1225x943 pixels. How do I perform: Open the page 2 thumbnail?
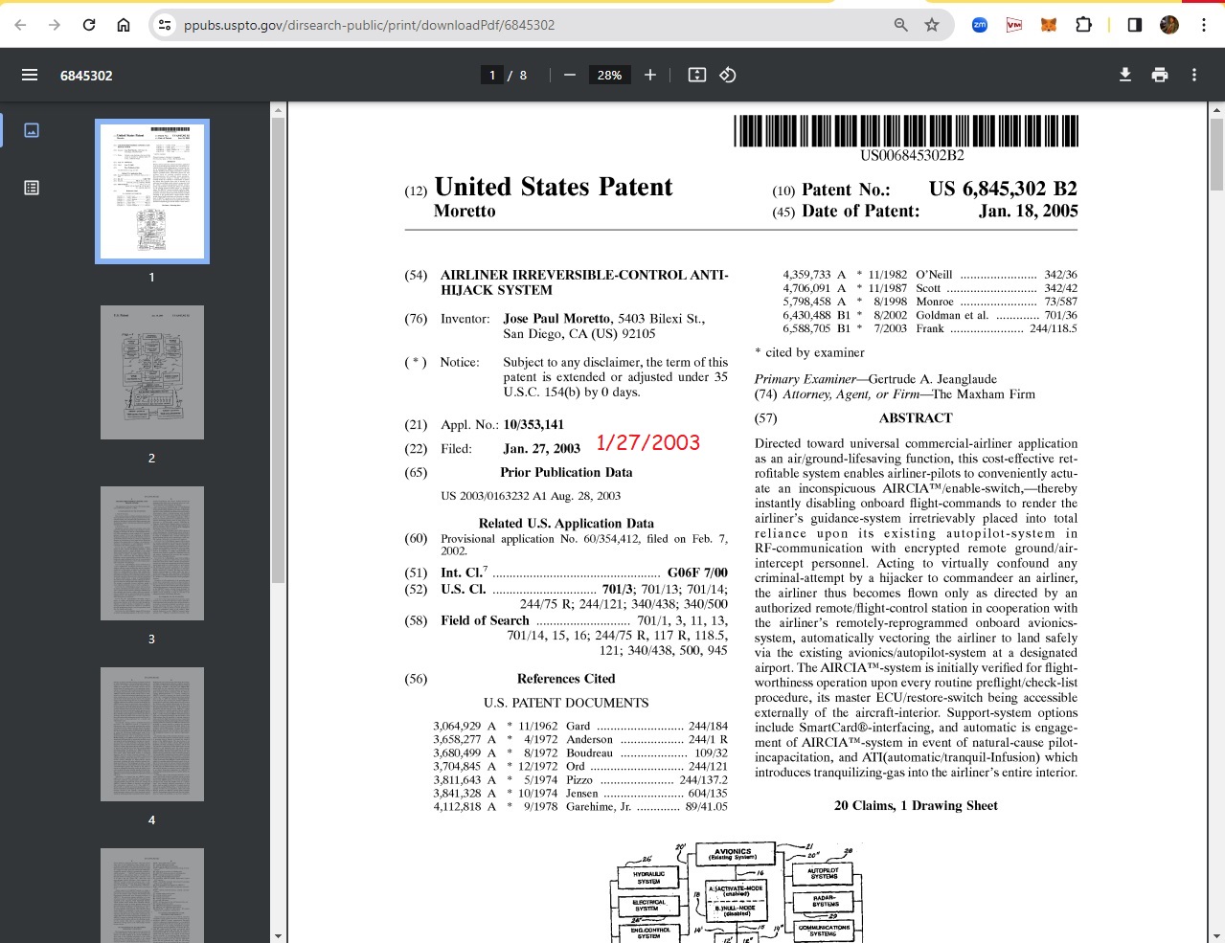tap(152, 372)
